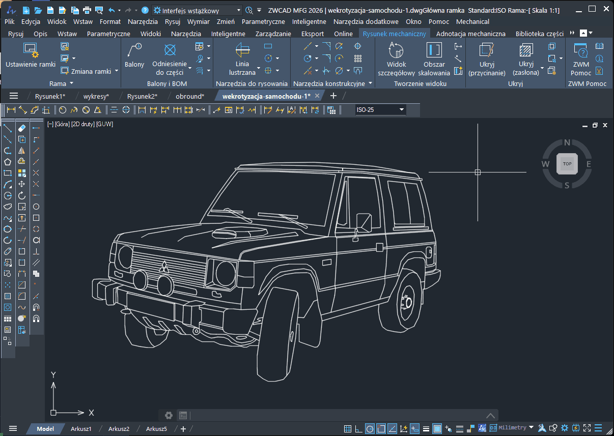Open the Milimetry units dropdown
The width and height of the screenshot is (614, 436).
(x=531, y=428)
